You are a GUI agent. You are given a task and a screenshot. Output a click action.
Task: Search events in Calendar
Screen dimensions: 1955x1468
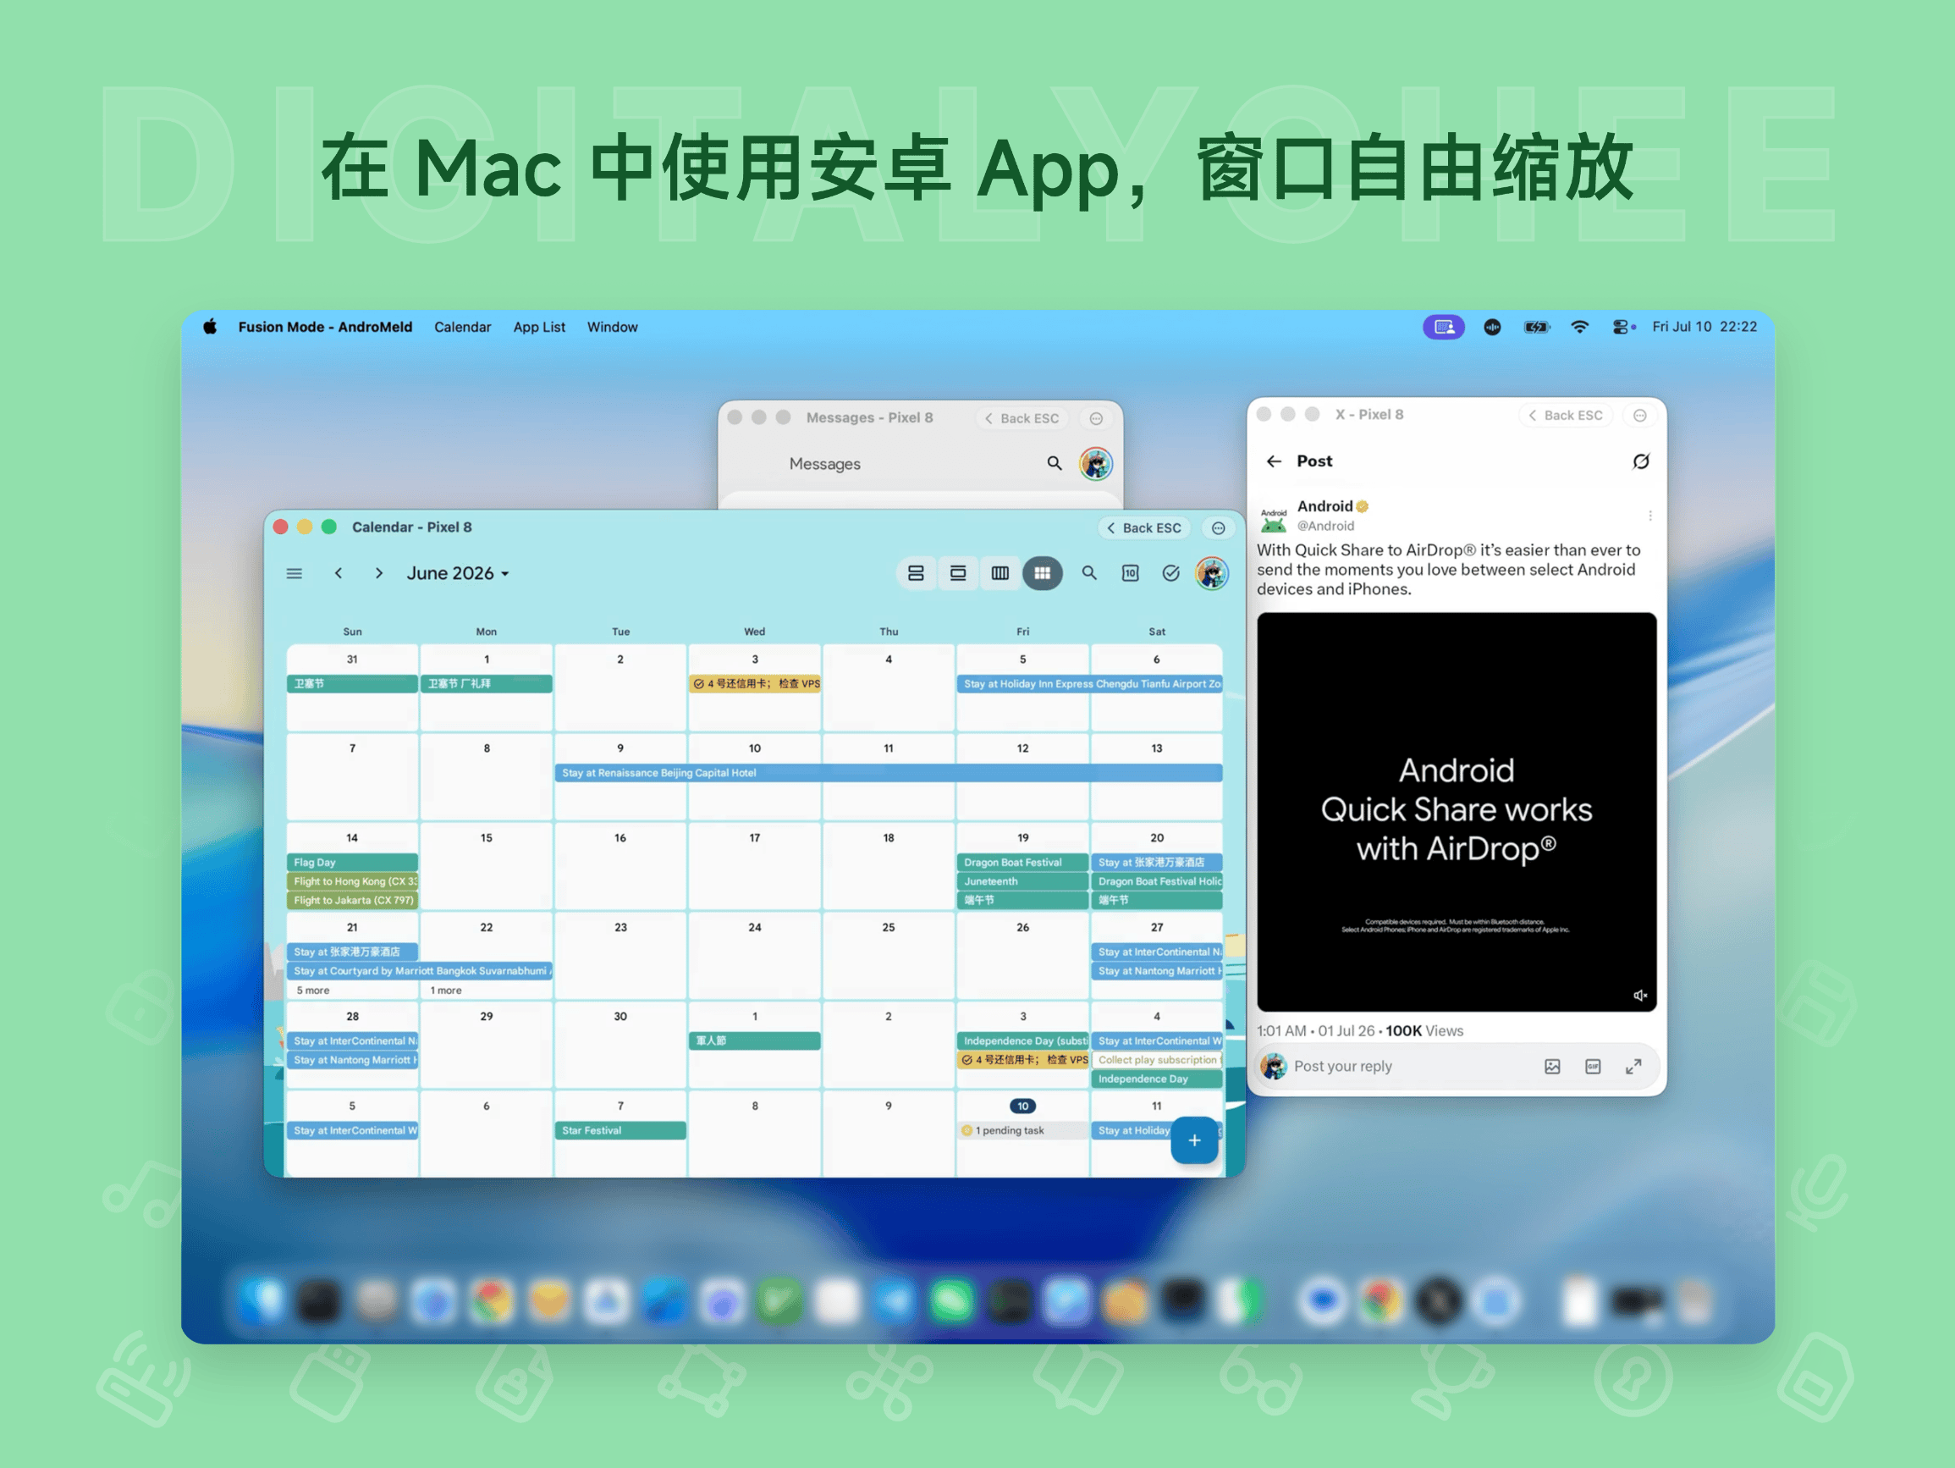tap(1090, 573)
